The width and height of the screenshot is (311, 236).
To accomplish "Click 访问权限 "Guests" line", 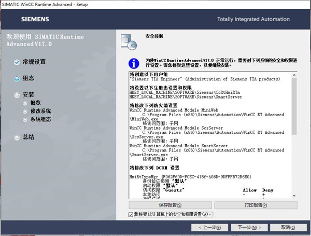I will click(163, 190).
